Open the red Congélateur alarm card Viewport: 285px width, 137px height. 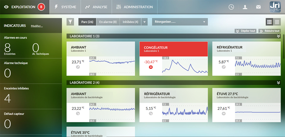click(x=173, y=59)
